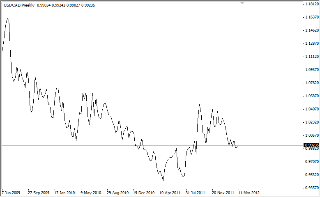This screenshot has height=197, width=320.
Task: Click the 1.05870 price scale label
Action: [x=312, y=96]
